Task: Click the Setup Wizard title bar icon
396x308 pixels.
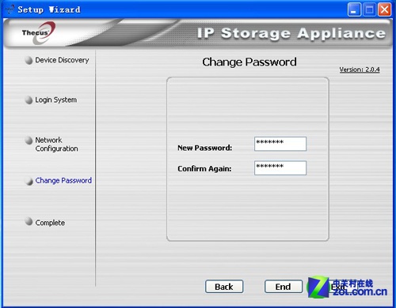Action: point(10,9)
